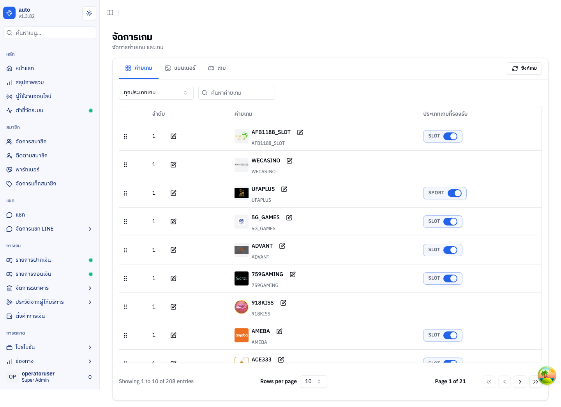
Task: Open the ทุกประเภทเกม game type dropdown
Action: click(x=156, y=93)
